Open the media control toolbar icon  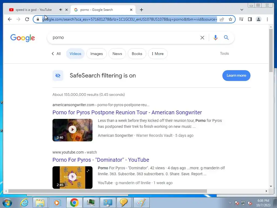coord(241,19)
